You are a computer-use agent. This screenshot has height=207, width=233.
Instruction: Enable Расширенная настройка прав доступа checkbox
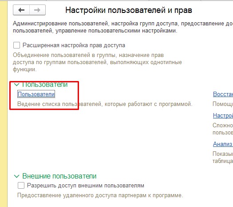tap(16, 45)
